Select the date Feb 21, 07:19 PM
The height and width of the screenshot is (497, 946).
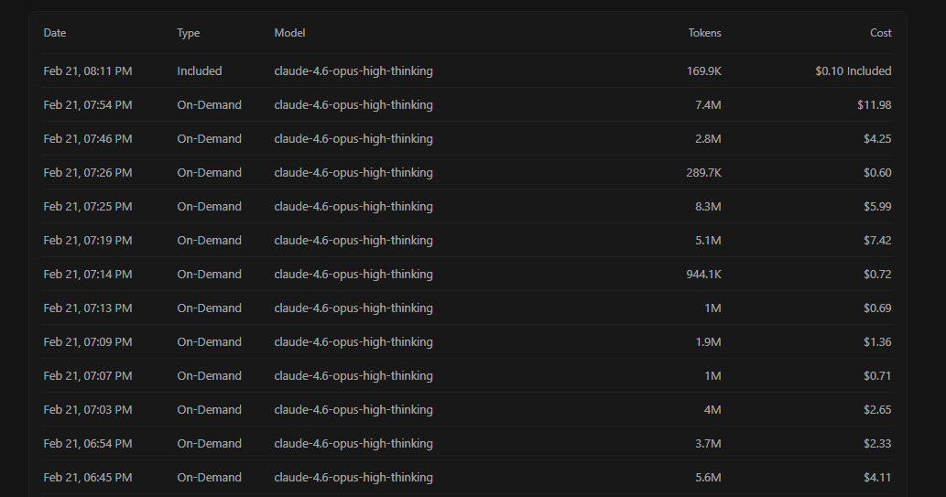(88, 240)
